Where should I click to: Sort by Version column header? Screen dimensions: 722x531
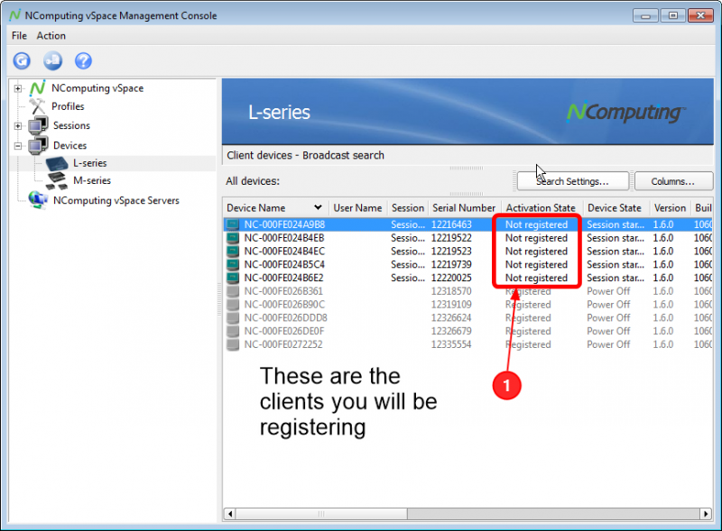click(670, 208)
